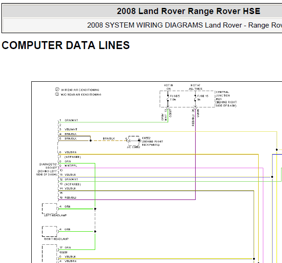Click pin 13 '(NOT USED)' label

pyautogui.click(x=72, y=184)
